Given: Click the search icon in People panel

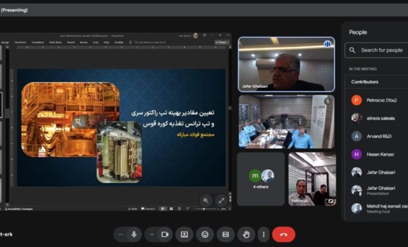Looking at the screenshot, I should pos(352,50).
